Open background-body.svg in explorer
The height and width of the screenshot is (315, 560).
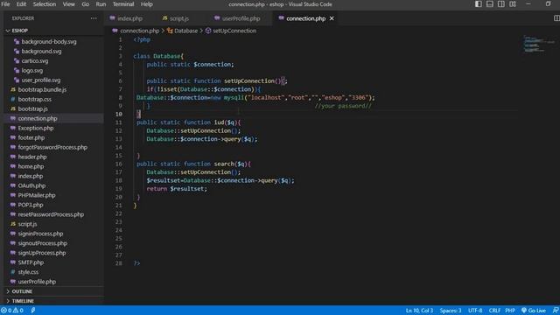tap(49, 42)
